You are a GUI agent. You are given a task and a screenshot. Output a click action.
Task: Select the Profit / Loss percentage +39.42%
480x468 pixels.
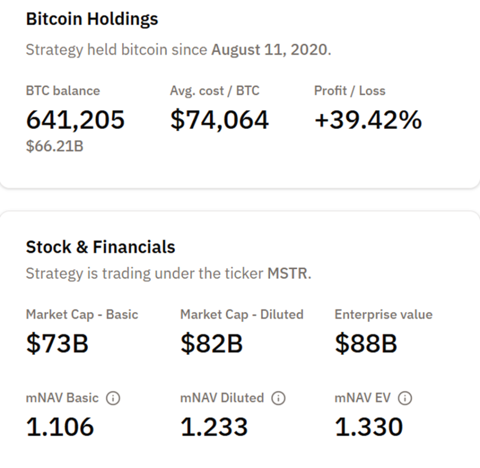pos(367,119)
